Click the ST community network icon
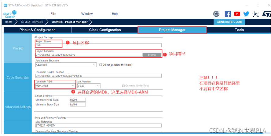Screen dimensions: 271x136 [255, 14]
